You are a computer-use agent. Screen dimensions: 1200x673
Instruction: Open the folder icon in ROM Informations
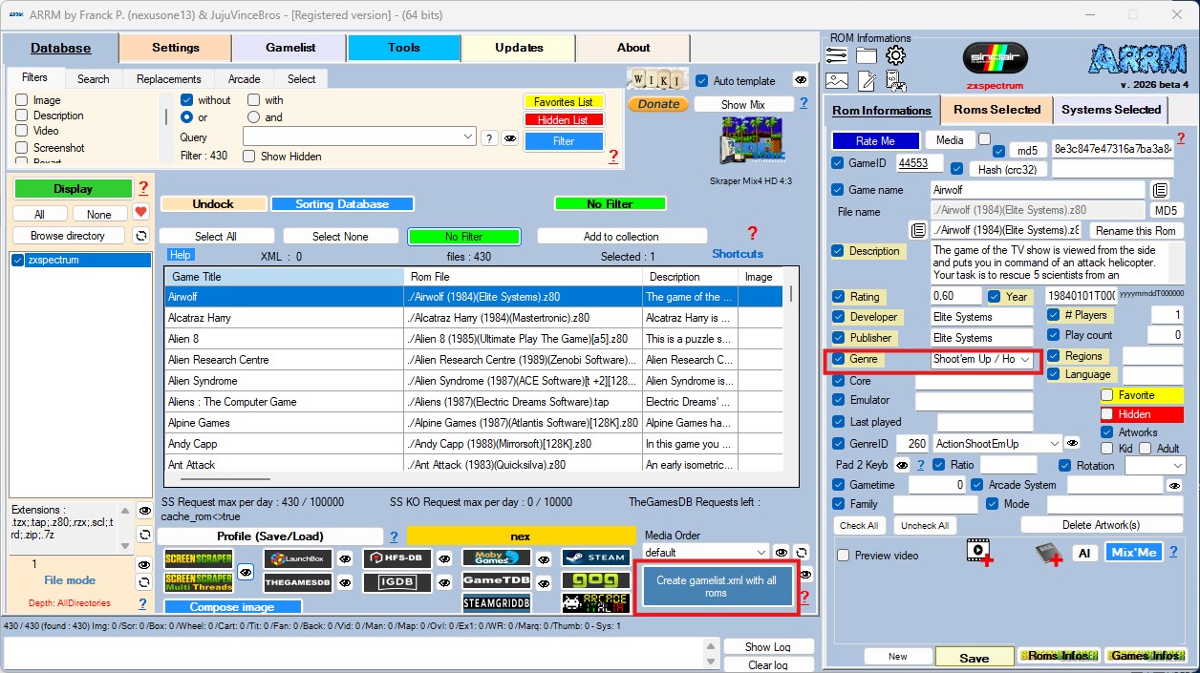[867, 55]
